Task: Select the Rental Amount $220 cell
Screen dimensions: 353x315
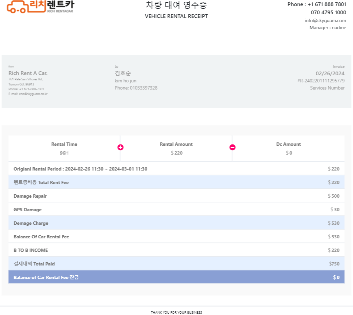Action: 176,149
